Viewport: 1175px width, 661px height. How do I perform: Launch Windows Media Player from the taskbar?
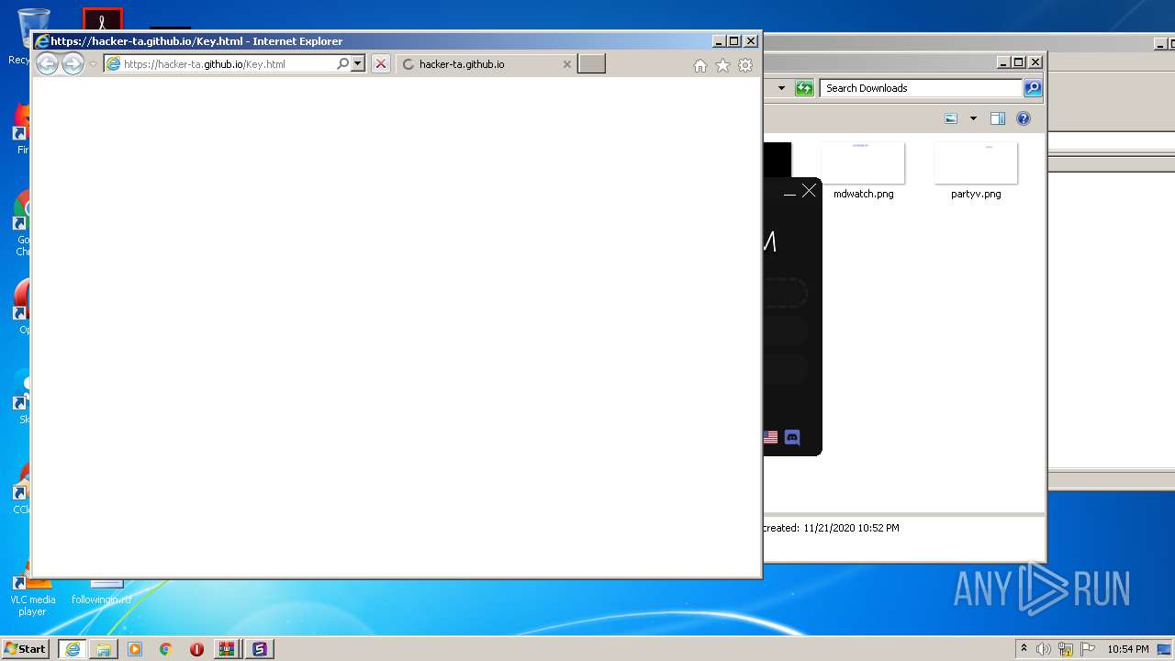[x=135, y=649]
